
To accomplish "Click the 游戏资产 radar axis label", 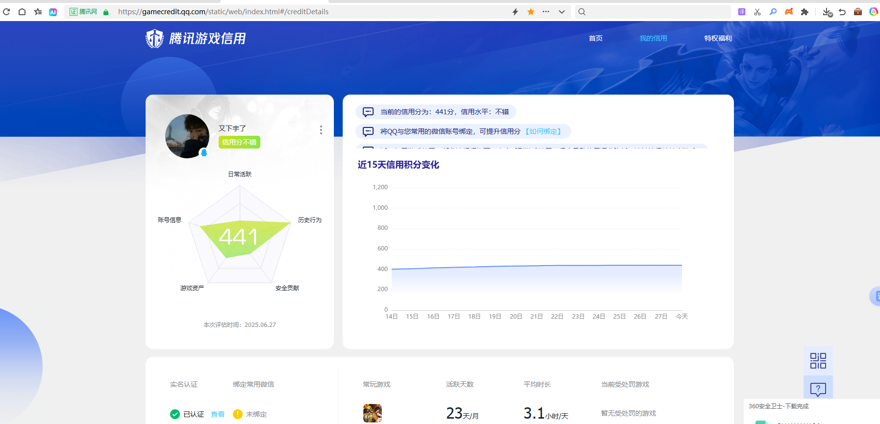I will pos(192,288).
